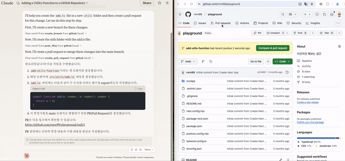Open GitHub search magnifier button
Image resolution: width=345 pixels, height=161 pixels.
point(283,14)
